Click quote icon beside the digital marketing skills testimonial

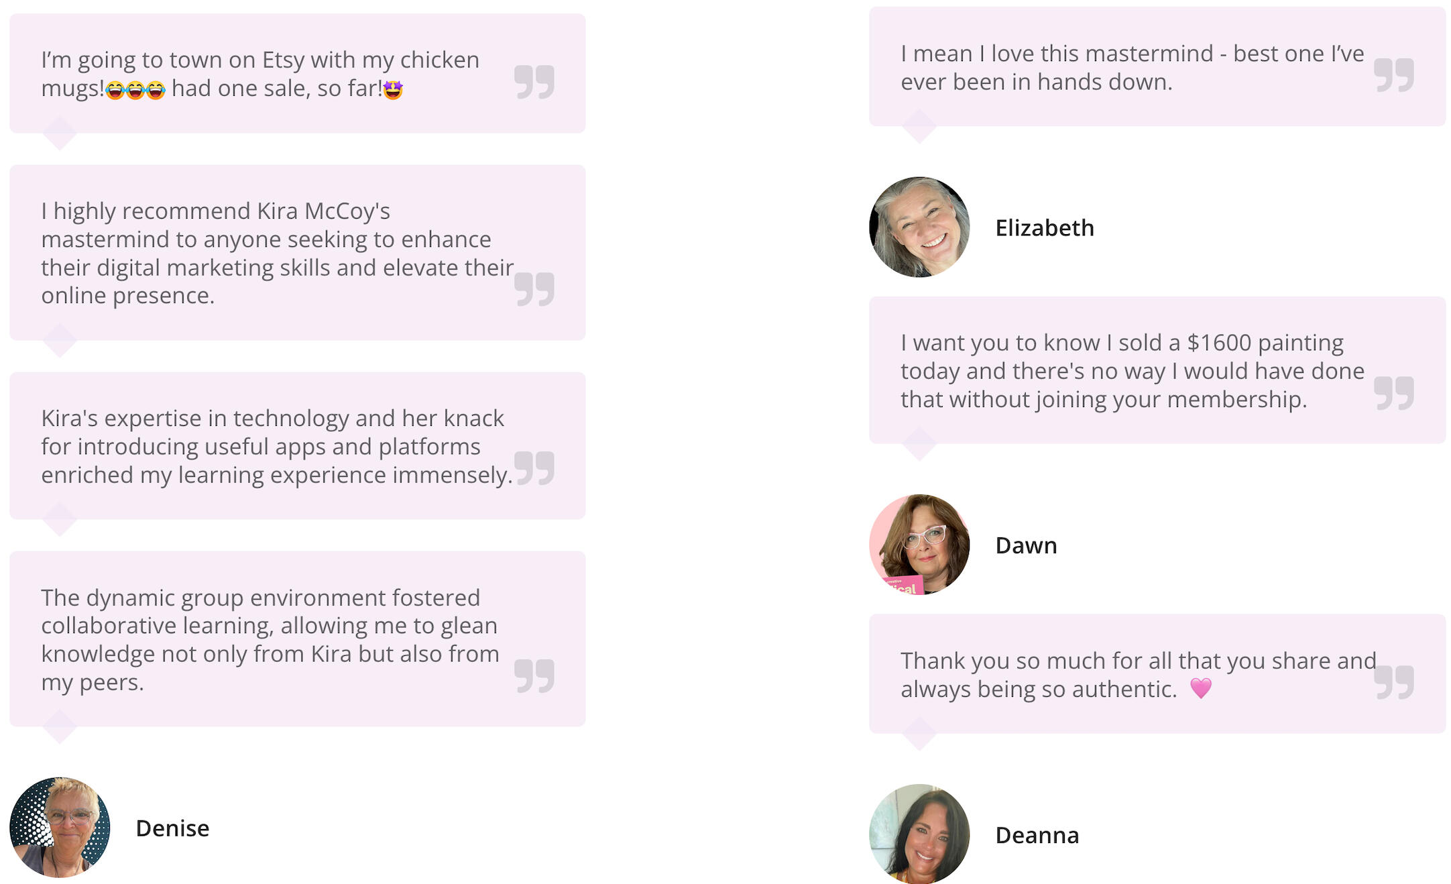click(x=534, y=289)
